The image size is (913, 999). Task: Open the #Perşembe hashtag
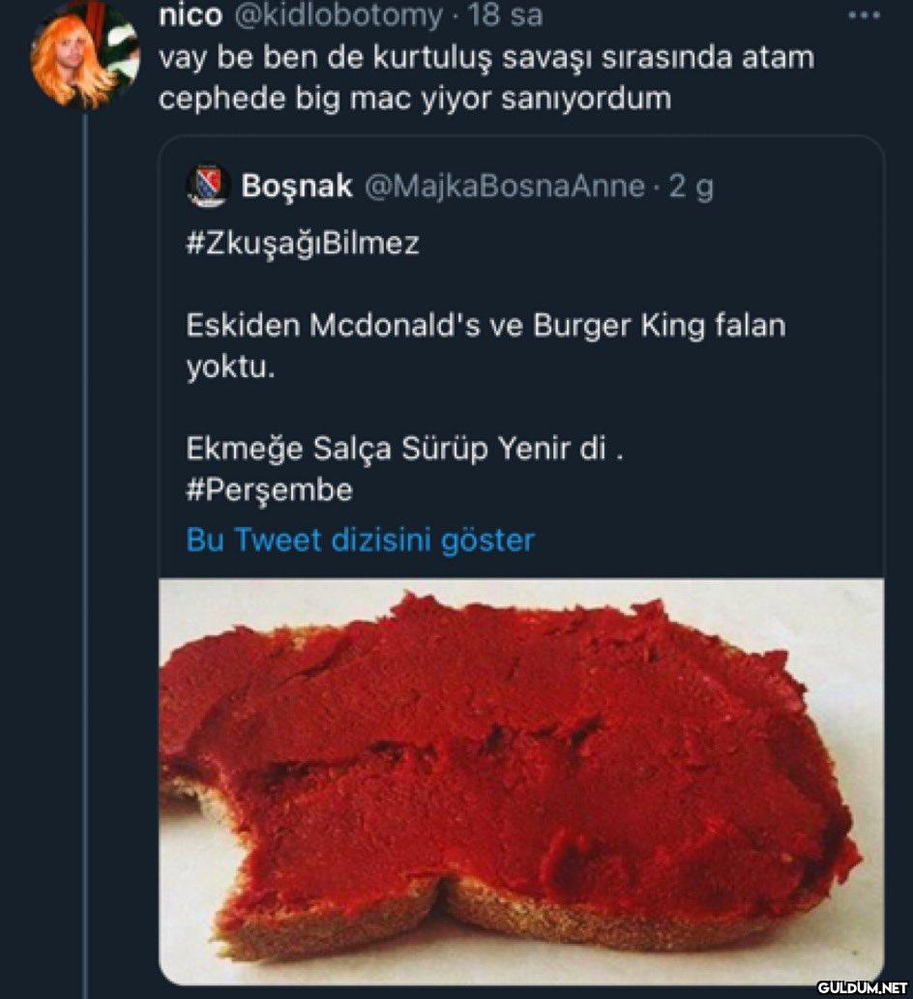269,491
